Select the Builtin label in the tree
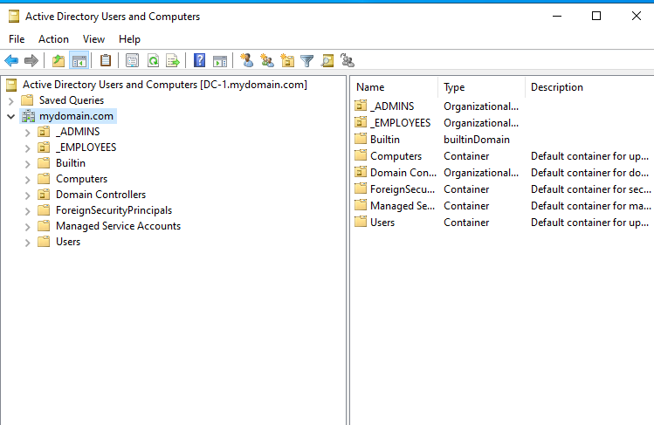The height and width of the screenshot is (425, 654). point(71,163)
